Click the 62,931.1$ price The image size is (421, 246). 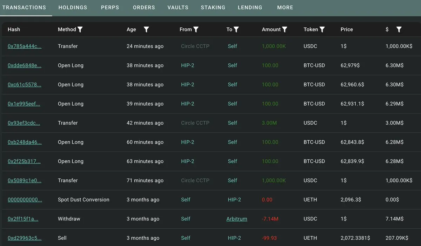click(x=352, y=104)
